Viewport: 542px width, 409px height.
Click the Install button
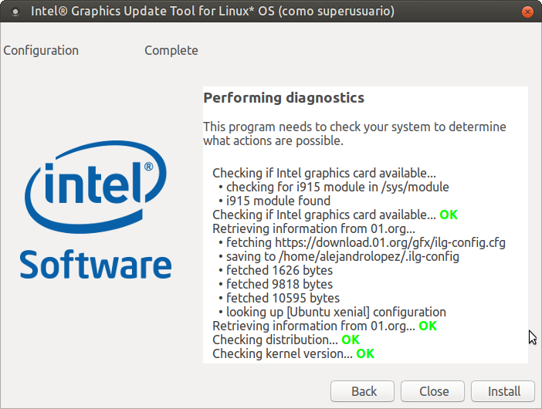[506, 391]
